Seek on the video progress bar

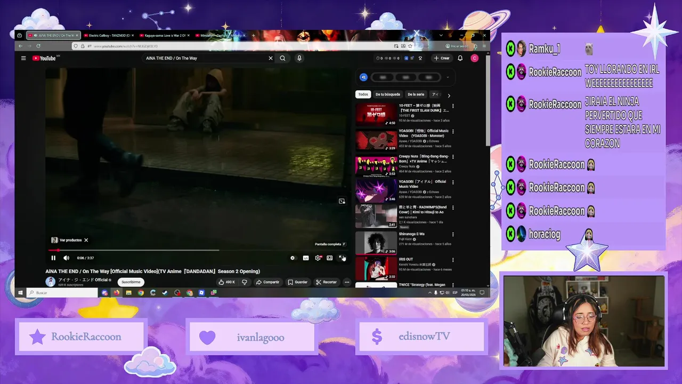pyautogui.click(x=197, y=250)
